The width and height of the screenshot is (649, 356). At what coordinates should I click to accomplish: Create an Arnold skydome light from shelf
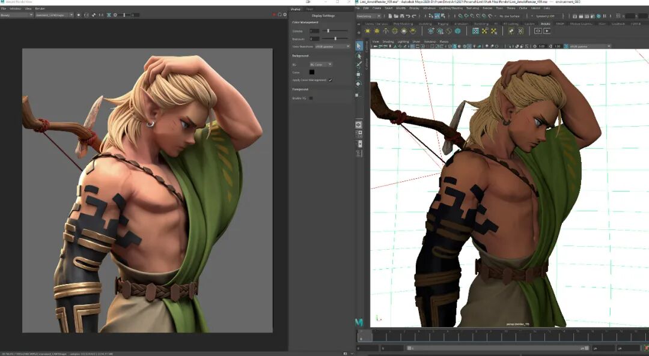[x=395, y=31]
